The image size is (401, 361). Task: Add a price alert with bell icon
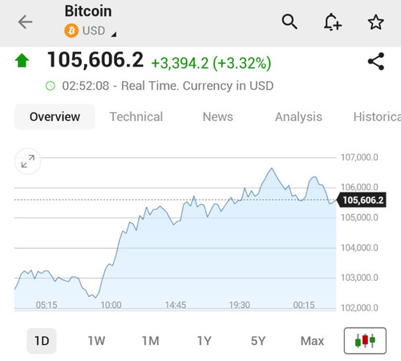tap(333, 22)
